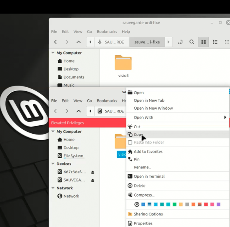Image resolution: width=230 pixels, height=227 pixels.
Task: Select the visio3 folder in top window
Action: click(x=123, y=66)
